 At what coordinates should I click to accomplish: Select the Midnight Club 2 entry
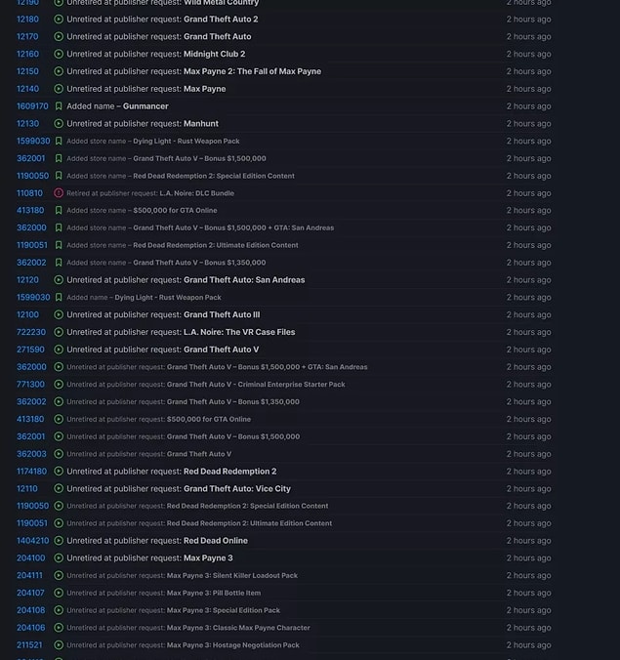point(214,54)
